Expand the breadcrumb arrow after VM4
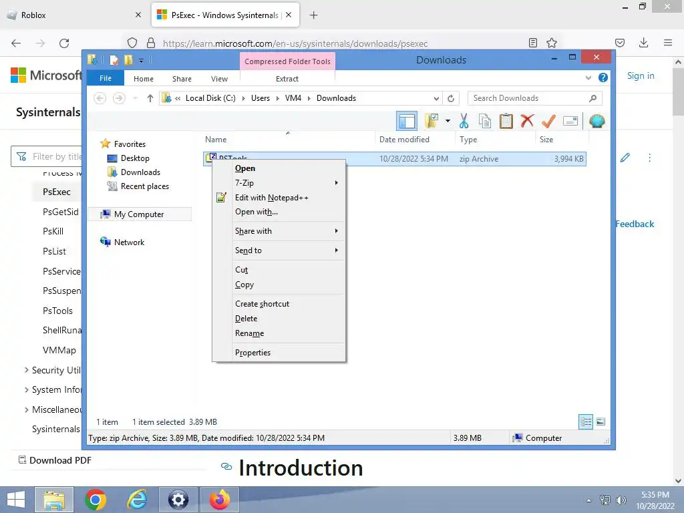 click(x=309, y=98)
